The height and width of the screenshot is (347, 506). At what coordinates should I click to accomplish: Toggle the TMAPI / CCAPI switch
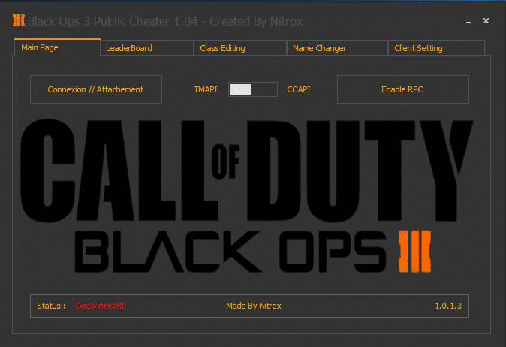pos(253,89)
